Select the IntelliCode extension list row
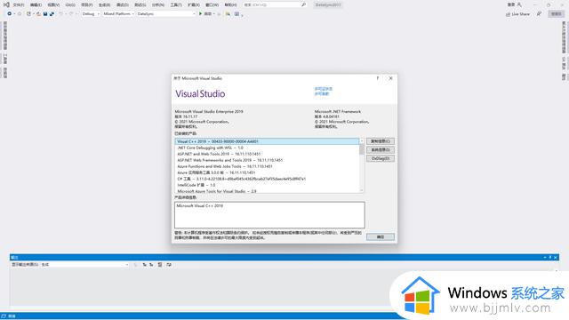 pos(267,185)
